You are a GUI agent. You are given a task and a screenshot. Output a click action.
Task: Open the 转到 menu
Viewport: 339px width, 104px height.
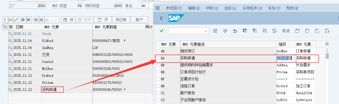[x=212, y=8]
